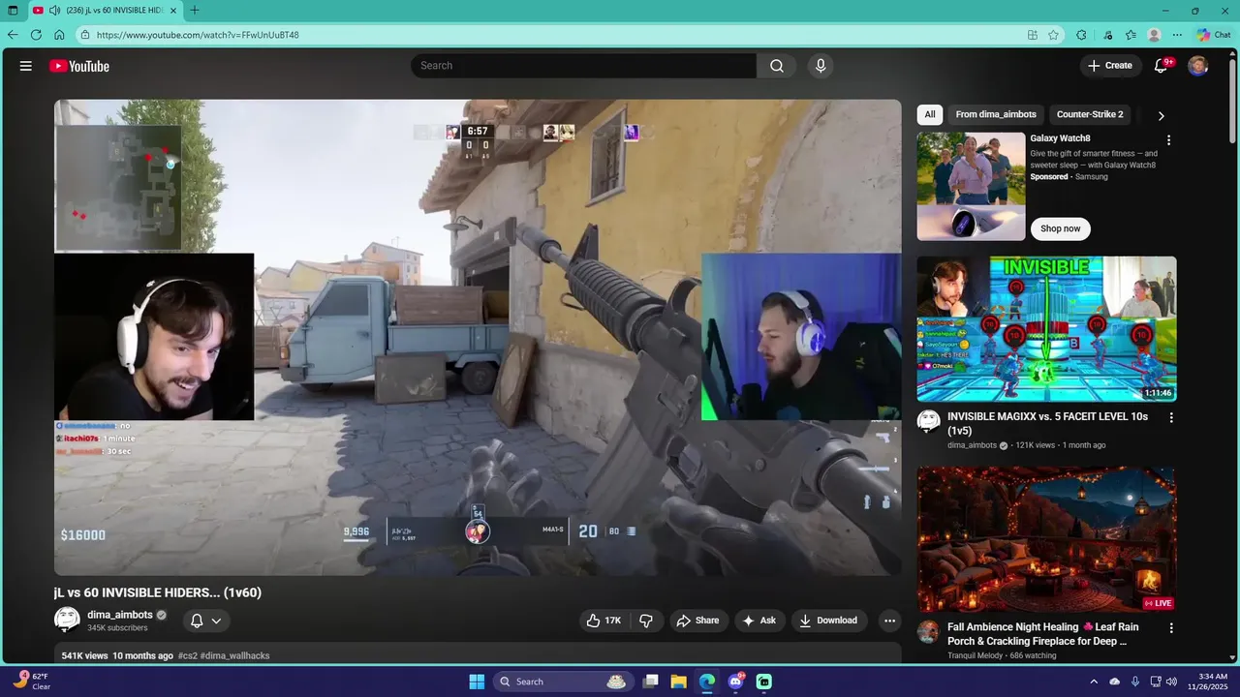Add this page to favorites
The height and width of the screenshot is (697, 1240).
click(x=1054, y=35)
